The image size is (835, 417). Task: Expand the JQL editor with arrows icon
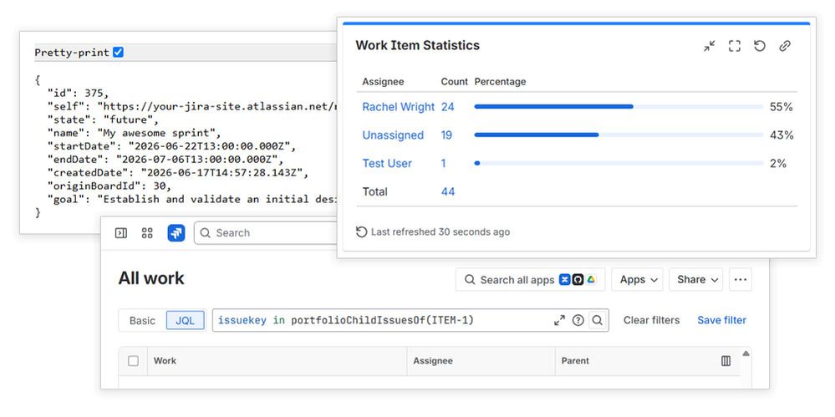pos(559,320)
